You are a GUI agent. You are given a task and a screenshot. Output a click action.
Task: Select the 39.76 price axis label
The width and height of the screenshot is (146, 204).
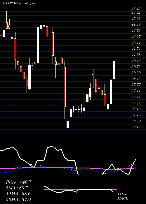coord(136,67)
